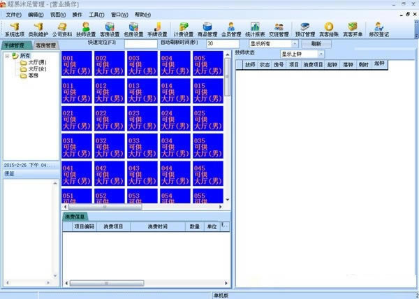The width and height of the screenshot is (419, 299).
Task: Expand the 显示所有 filter dropdown
Action: (295, 43)
